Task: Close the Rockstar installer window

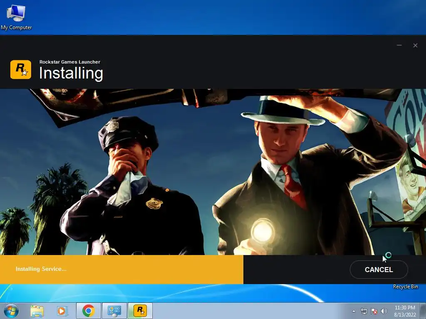Action: pyautogui.click(x=415, y=45)
